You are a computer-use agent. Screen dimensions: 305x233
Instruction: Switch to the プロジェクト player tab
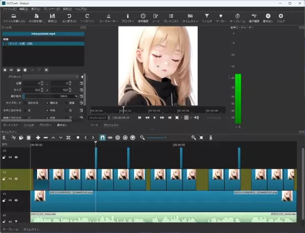pos(111,125)
